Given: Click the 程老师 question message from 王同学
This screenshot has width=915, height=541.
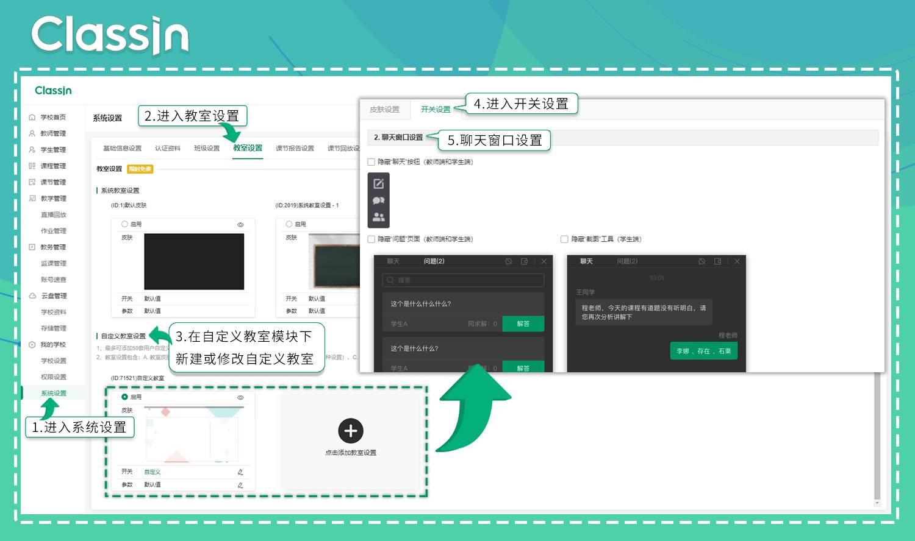Looking at the screenshot, I should coord(644,313).
